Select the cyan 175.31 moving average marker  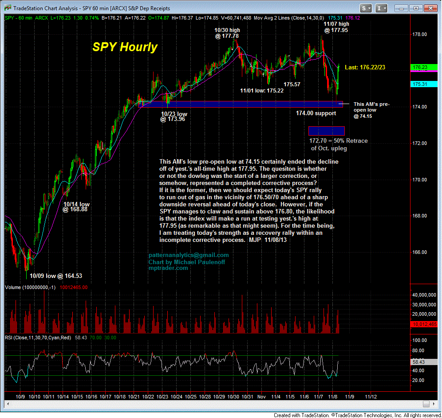coord(424,84)
